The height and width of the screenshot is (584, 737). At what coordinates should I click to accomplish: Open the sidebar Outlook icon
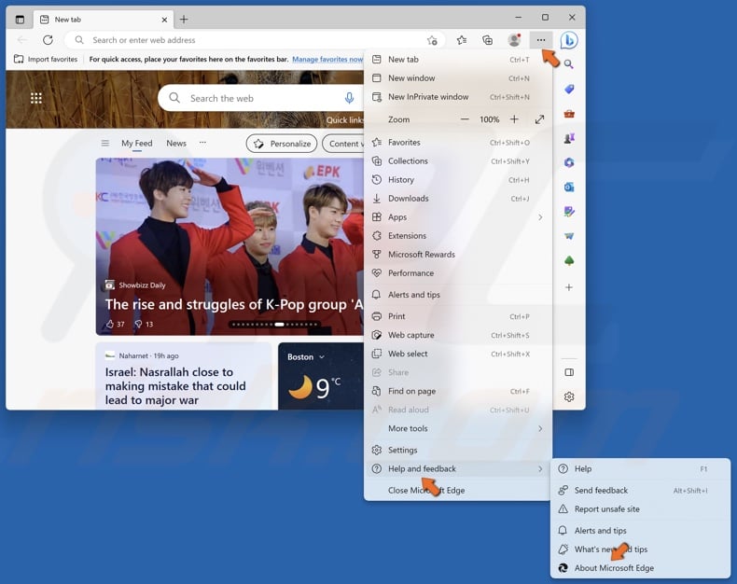pyautogui.click(x=569, y=188)
